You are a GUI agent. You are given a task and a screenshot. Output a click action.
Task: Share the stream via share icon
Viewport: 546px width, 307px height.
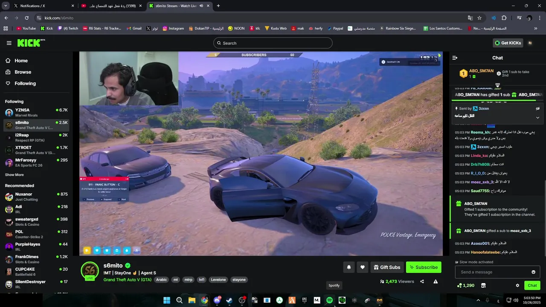[x=422, y=281]
